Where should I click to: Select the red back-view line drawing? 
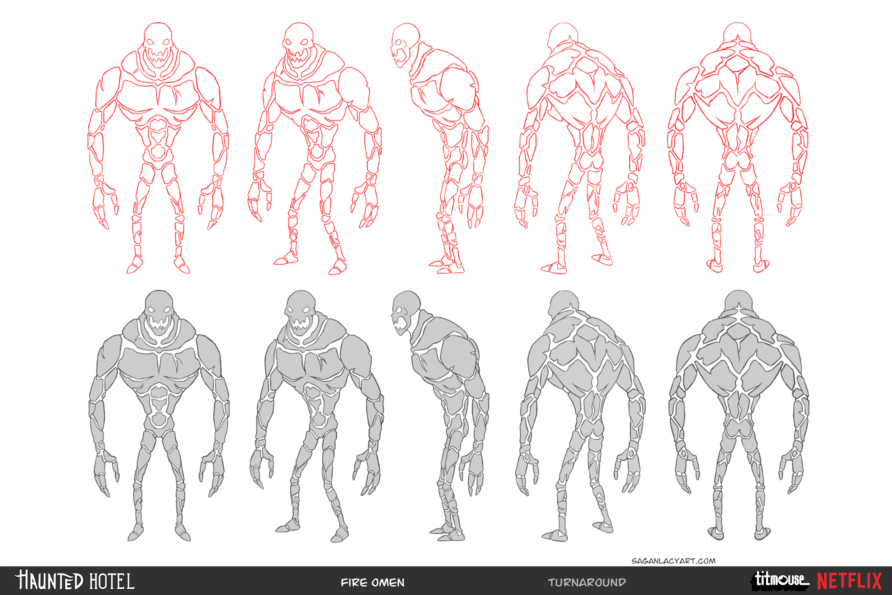(x=738, y=148)
